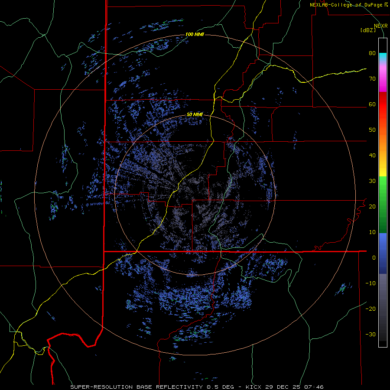Click the Super-Resolution Base Reflectivity caption
Image resolution: width=390 pixels, height=390 pixels.
click(x=136, y=387)
